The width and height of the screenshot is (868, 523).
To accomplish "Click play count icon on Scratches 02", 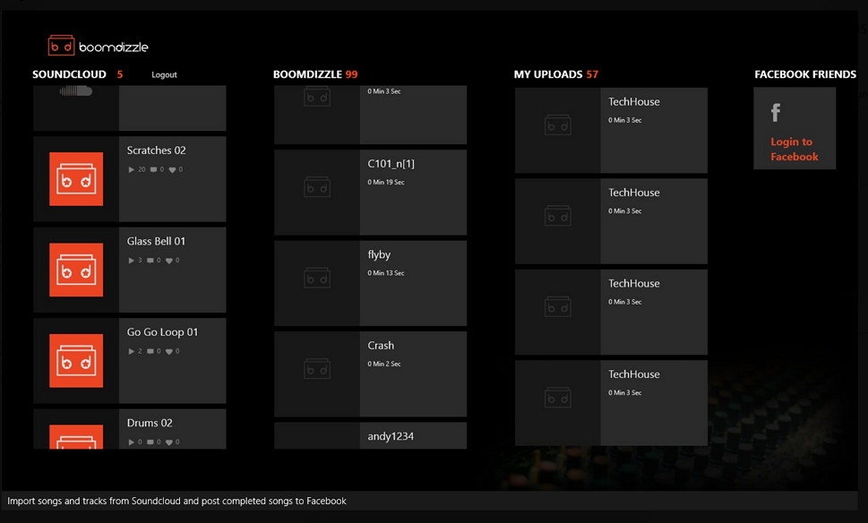I will 131,170.
